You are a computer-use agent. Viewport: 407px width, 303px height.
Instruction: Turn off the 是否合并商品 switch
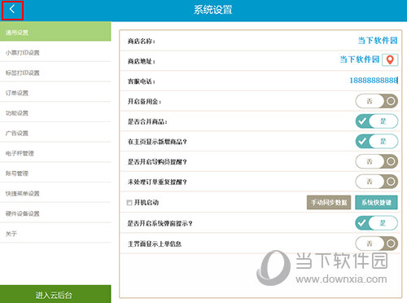click(377, 121)
